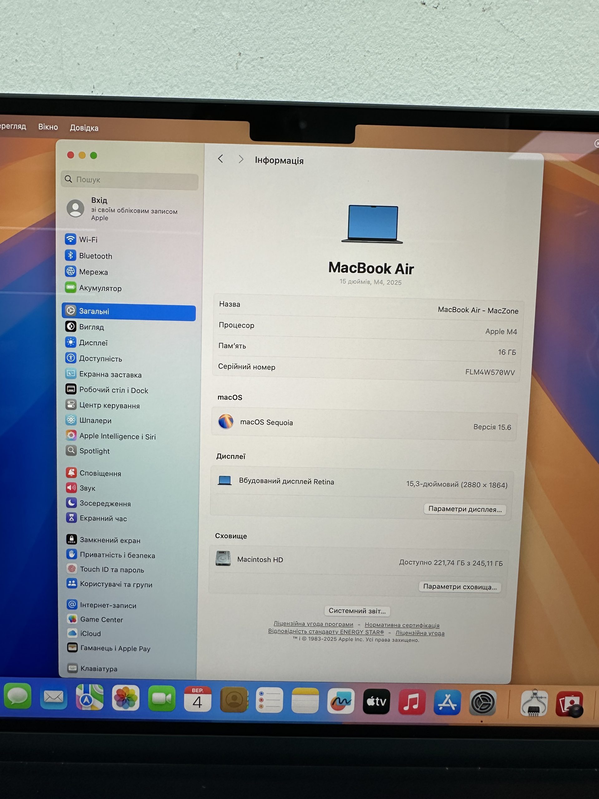The image size is (599, 799).
Task: Open Reminders in the Dock
Action: [x=269, y=700]
